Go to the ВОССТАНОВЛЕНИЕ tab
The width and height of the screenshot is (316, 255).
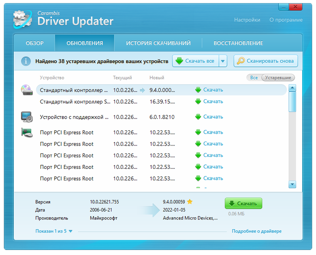pyautogui.click(x=238, y=43)
